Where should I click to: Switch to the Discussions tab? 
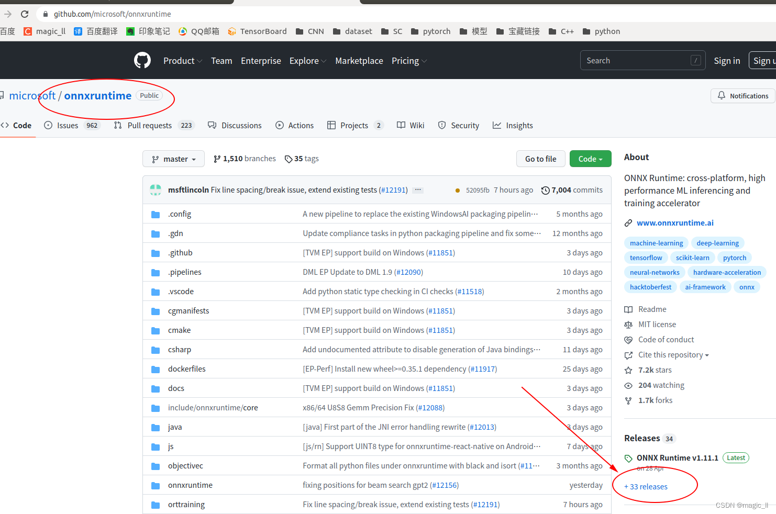pos(235,126)
